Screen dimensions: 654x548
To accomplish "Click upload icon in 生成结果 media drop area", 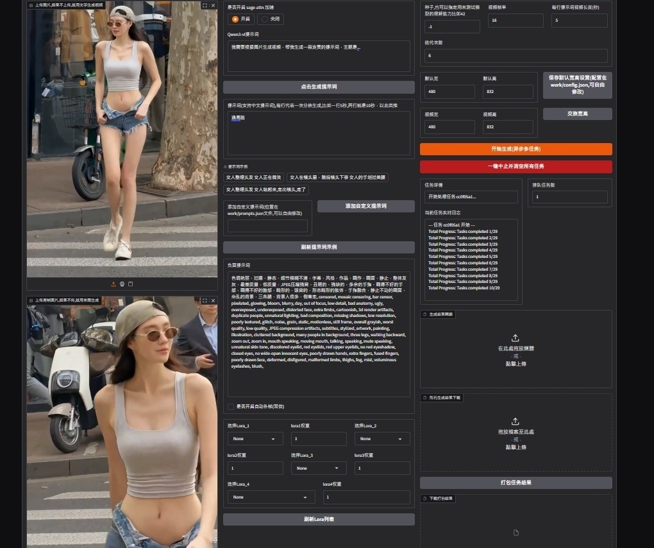I will 516,338.
